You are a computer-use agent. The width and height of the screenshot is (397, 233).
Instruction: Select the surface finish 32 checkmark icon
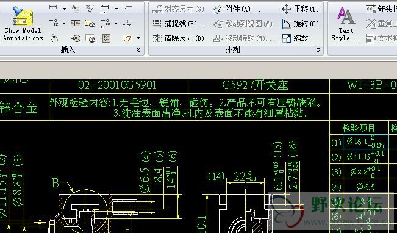[x=90, y=9]
